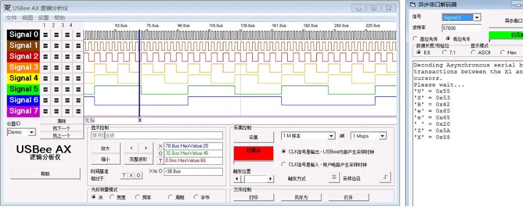
Task: Choose Hex display mode in decoder
Action: coord(502,53)
